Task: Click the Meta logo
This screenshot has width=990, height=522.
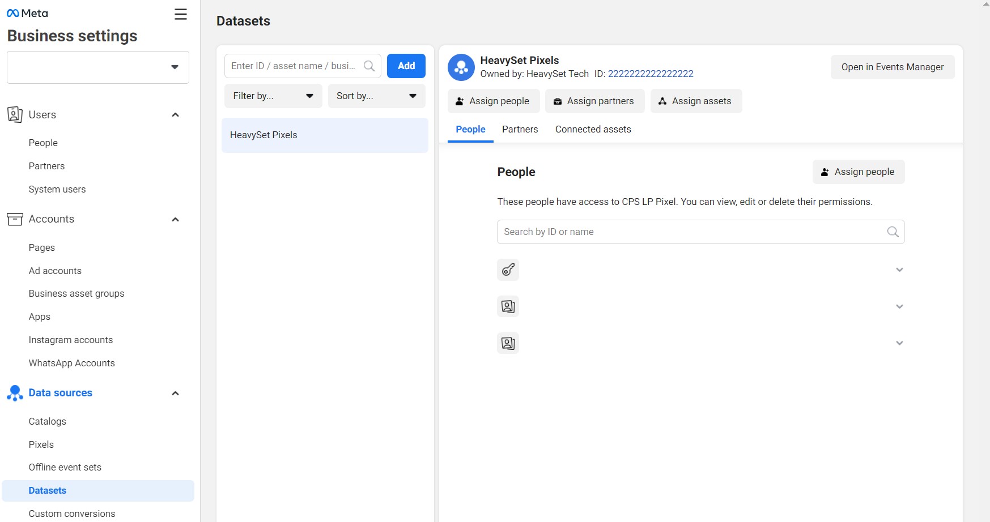Action: pyautogui.click(x=27, y=13)
